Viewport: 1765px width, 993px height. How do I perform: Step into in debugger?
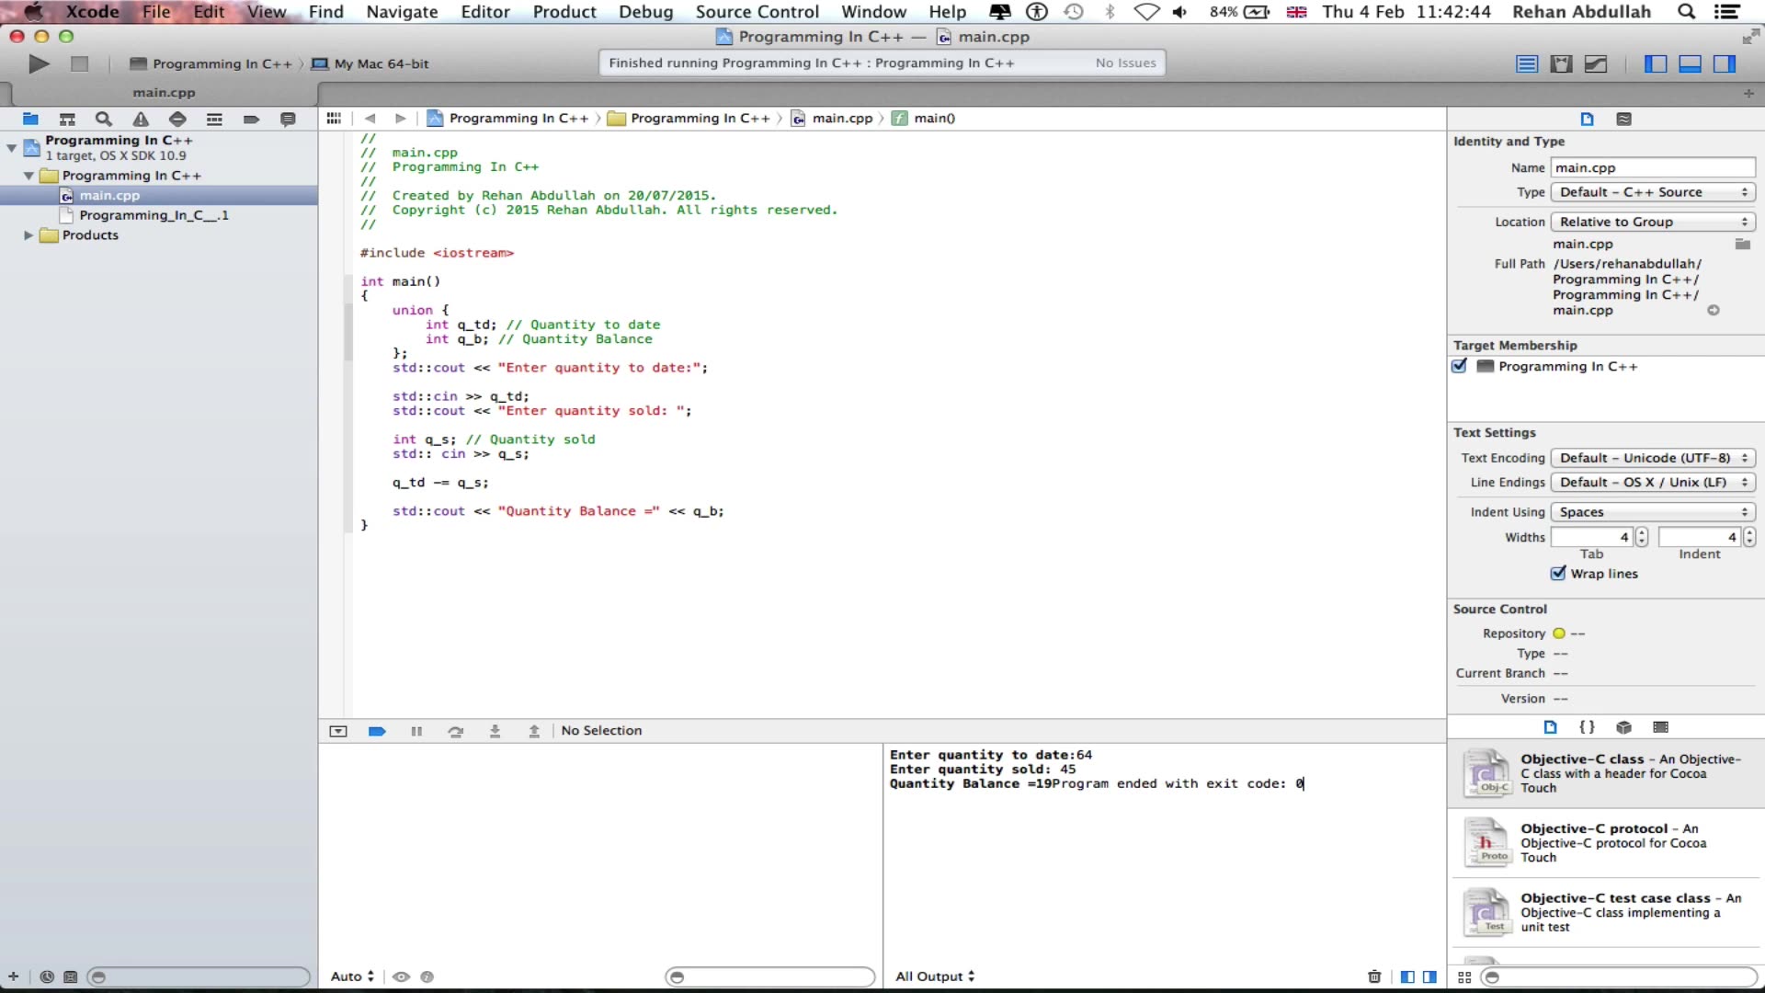(x=495, y=731)
